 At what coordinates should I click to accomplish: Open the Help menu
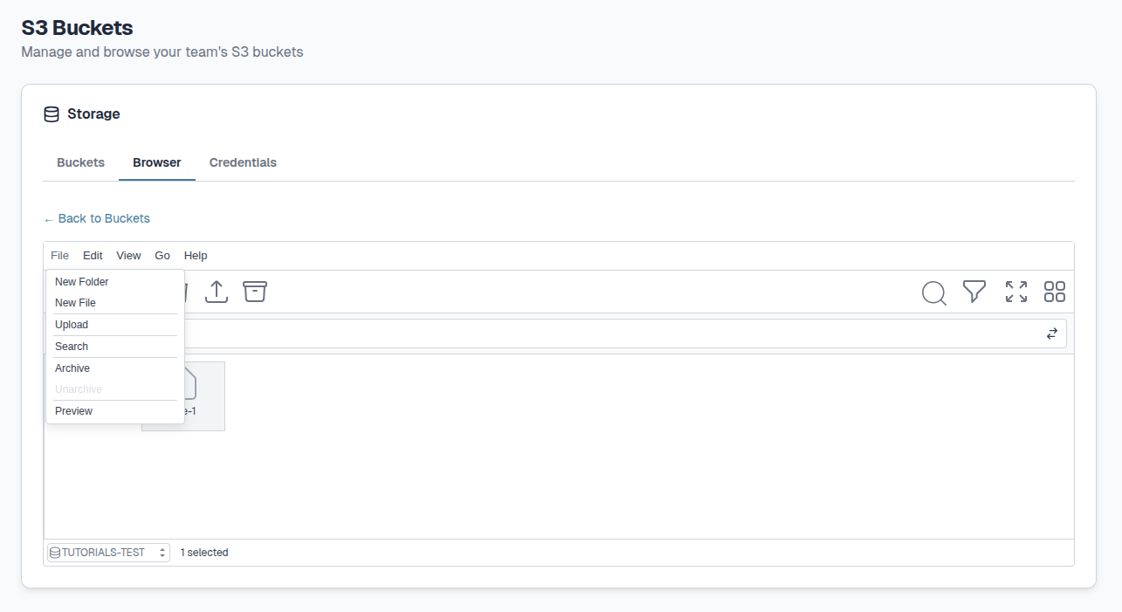pyautogui.click(x=196, y=256)
